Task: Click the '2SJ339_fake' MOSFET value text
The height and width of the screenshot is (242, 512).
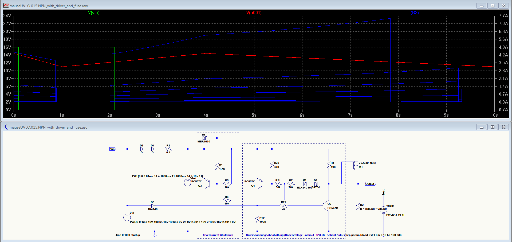Action: coord(367,163)
